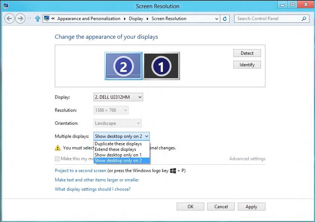Click the Change the appearance heading
315x222 pixels.
coord(107,37)
